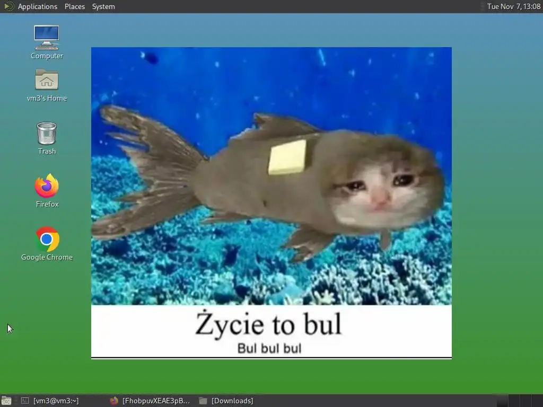
Task: Open the Applications menu
Action: [38, 6]
